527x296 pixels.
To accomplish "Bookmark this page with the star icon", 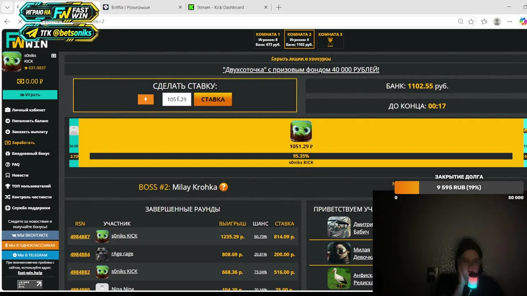I will coord(471,21).
